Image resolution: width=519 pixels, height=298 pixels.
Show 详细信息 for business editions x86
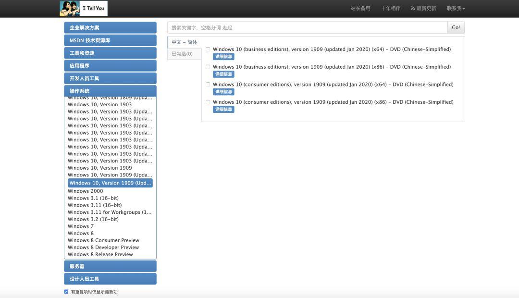pos(223,74)
